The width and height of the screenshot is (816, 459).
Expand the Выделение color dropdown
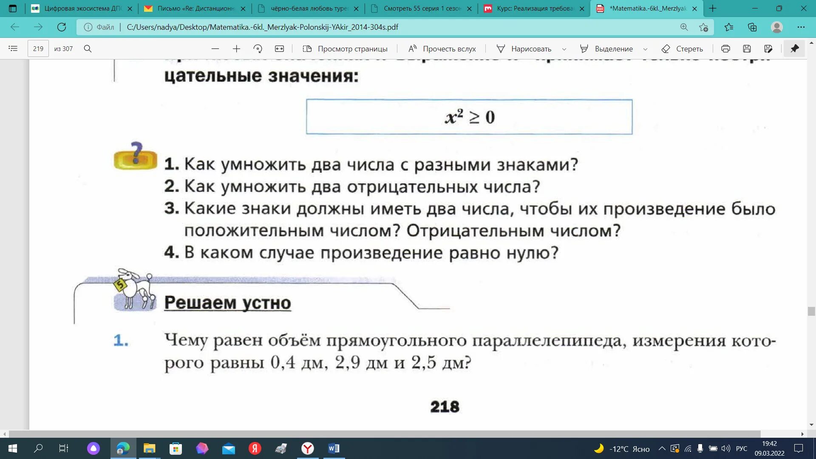click(x=645, y=49)
